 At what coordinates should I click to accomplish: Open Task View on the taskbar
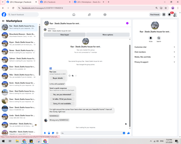coord(10,141)
